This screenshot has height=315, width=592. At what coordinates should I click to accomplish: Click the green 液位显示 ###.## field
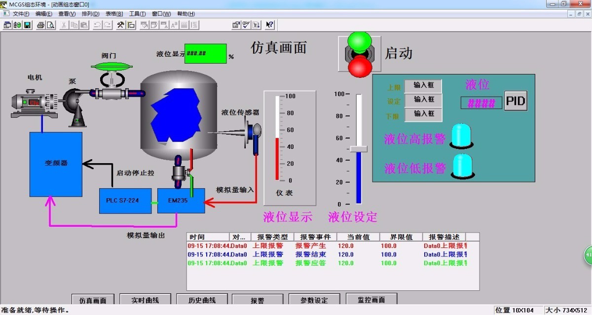click(206, 54)
